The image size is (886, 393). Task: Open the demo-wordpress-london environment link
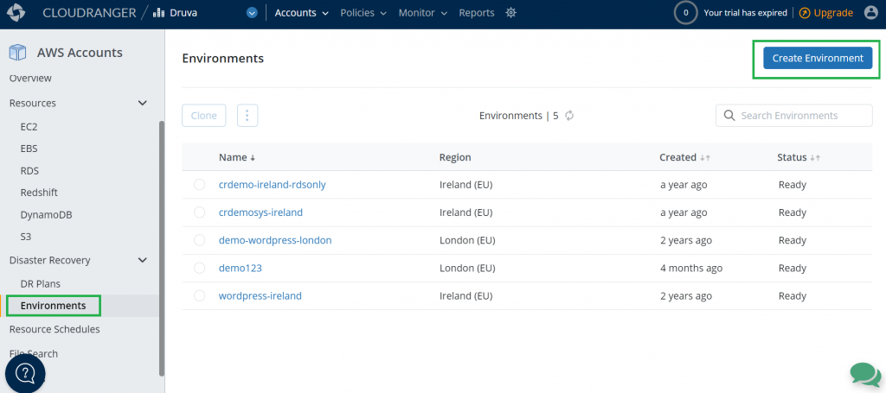click(x=275, y=240)
